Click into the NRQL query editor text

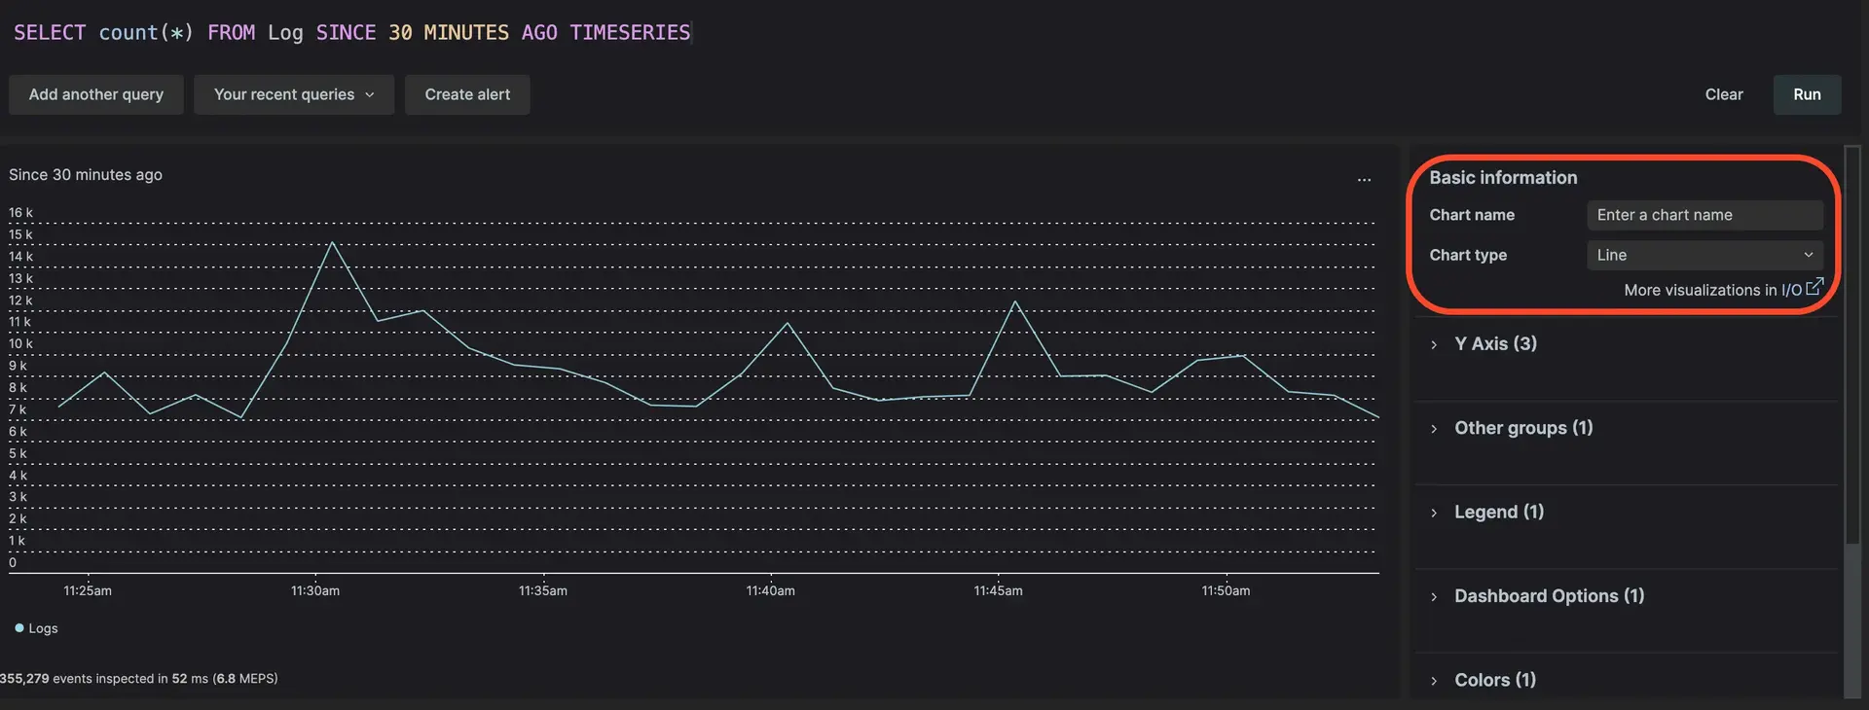tap(351, 33)
